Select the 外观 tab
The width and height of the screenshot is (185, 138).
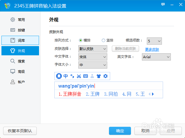20,51
